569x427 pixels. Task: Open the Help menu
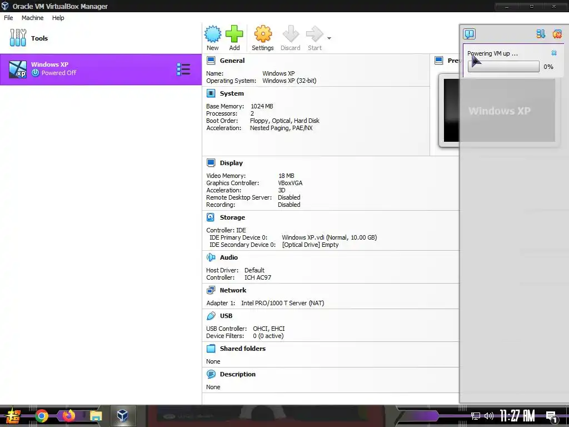[x=58, y=18]
